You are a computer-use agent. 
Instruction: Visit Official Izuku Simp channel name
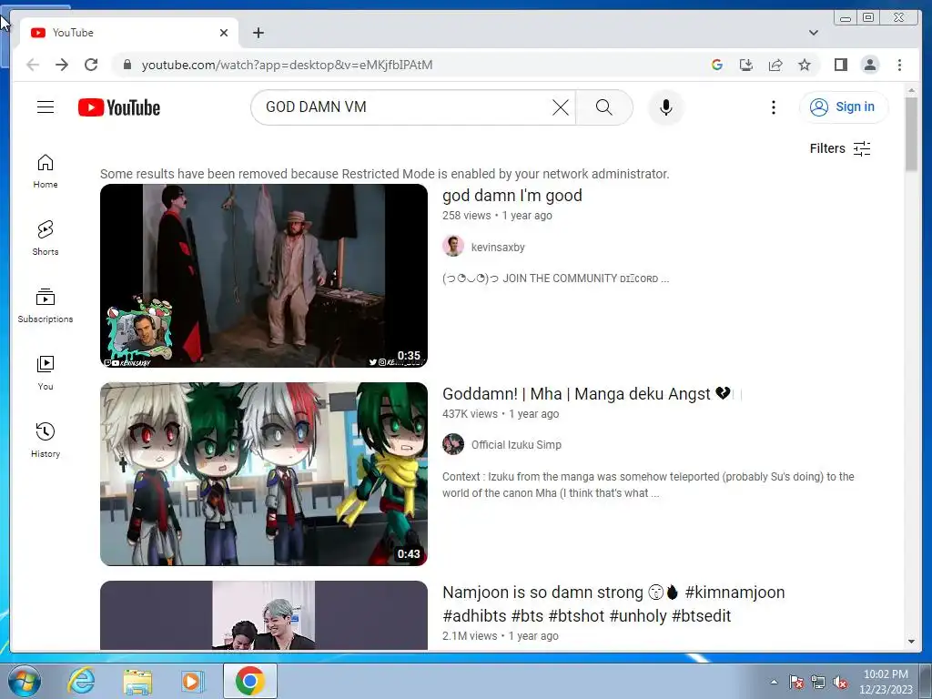pos(516,444)
